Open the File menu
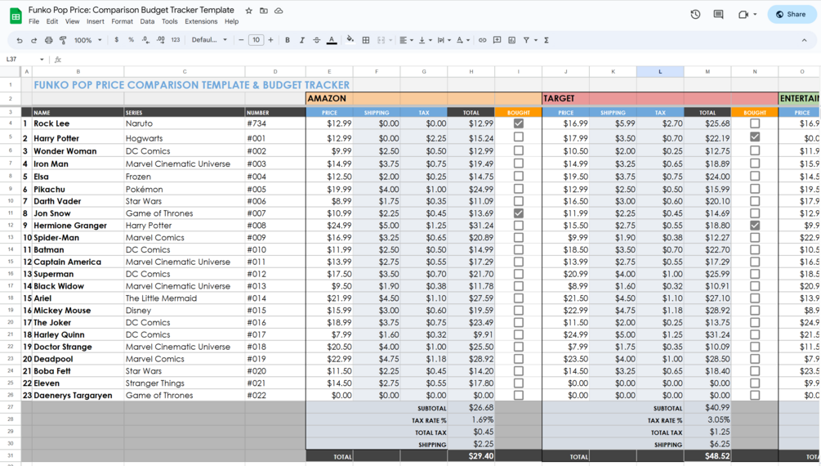The image size is (821, 466). click(x=34, y=21)
